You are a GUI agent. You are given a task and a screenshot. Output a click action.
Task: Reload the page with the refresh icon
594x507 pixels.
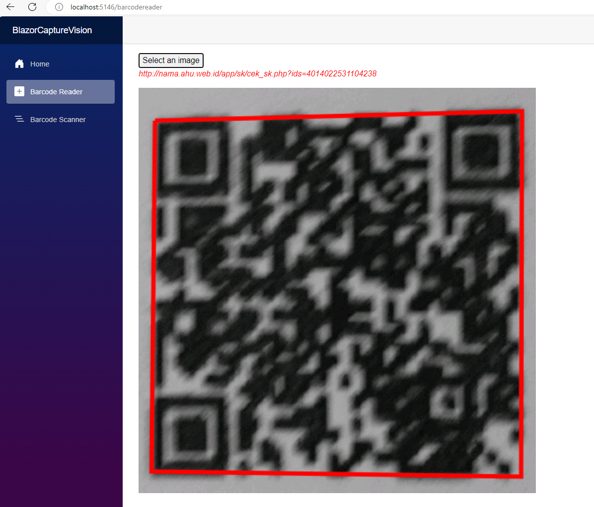32,7
